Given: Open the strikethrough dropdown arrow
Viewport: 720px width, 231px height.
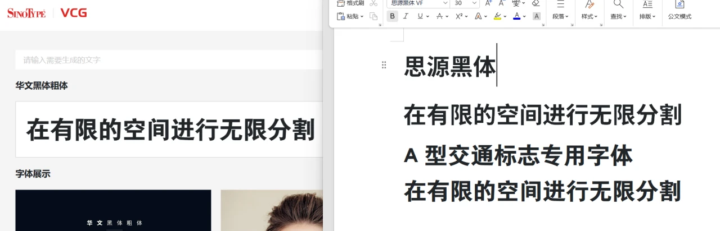Looking at the screenshot, I should pyautogui.click(x=447, y=16).
